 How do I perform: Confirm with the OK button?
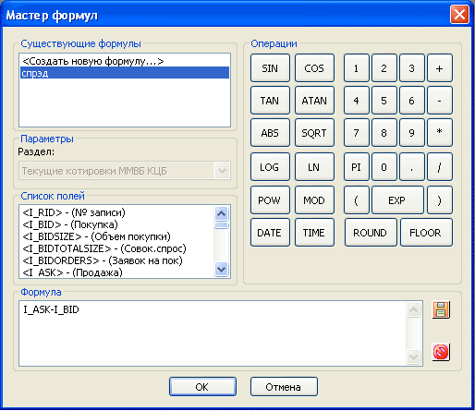pos(202,387)
